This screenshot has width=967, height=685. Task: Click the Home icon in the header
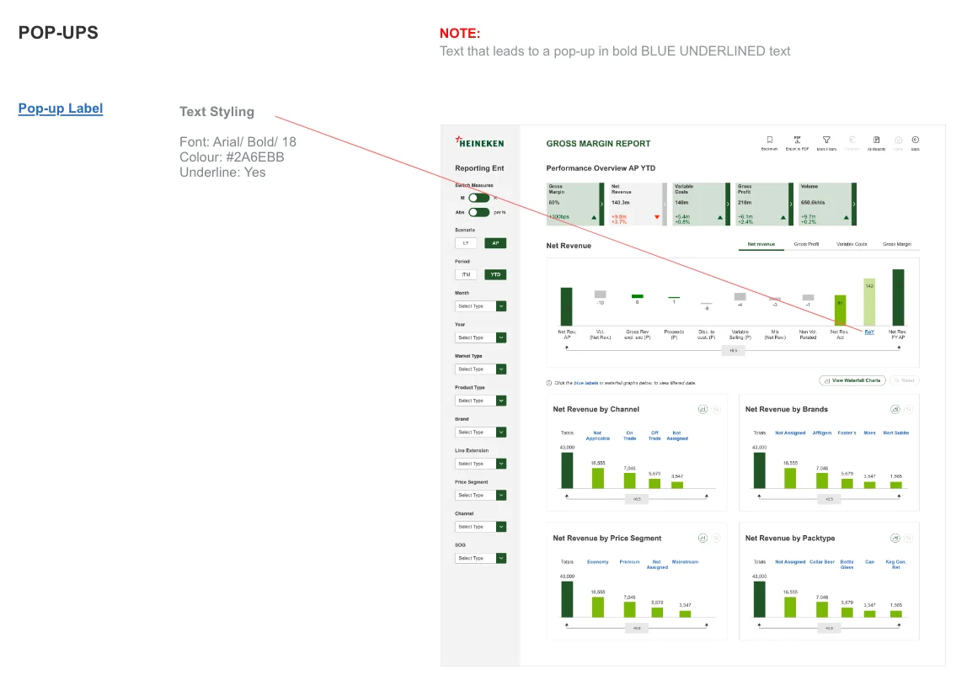tap(898, 140)
